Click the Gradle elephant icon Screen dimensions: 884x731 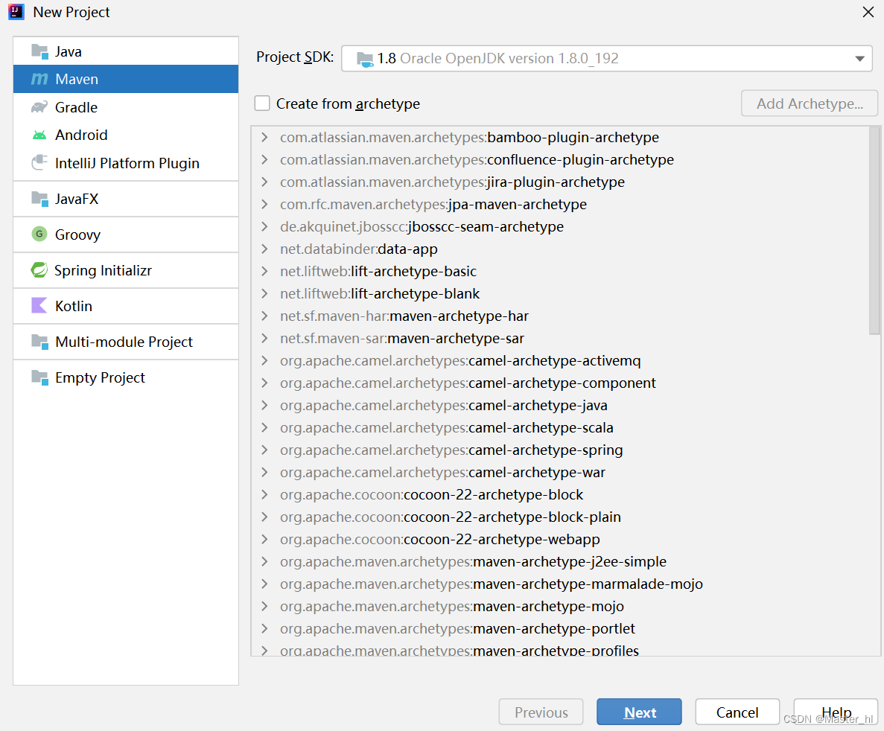(39, 107)
